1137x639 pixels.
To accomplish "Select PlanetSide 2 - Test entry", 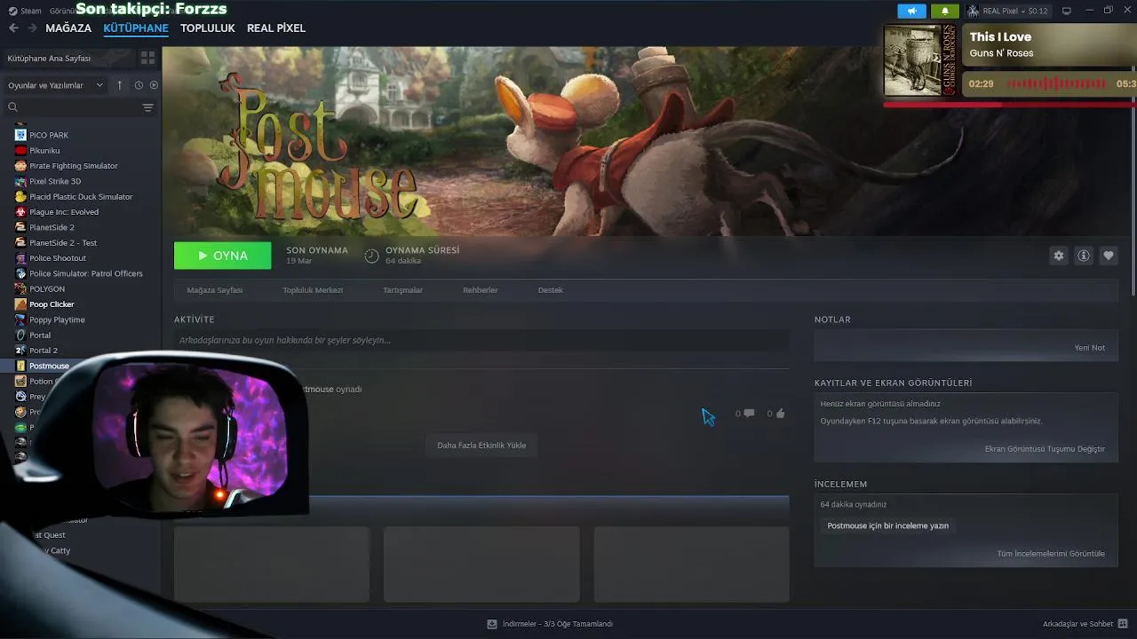I will pos(63,242).
